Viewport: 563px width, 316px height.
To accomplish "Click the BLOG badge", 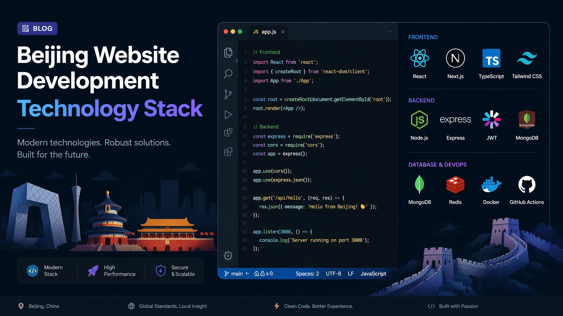I will [37, 29].
